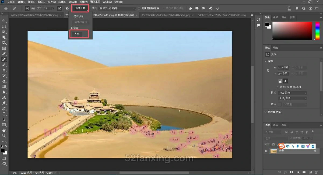Select the Remove tool (healing) in toolbar
Screen dimensions: 323x175
tap(4, 59)
